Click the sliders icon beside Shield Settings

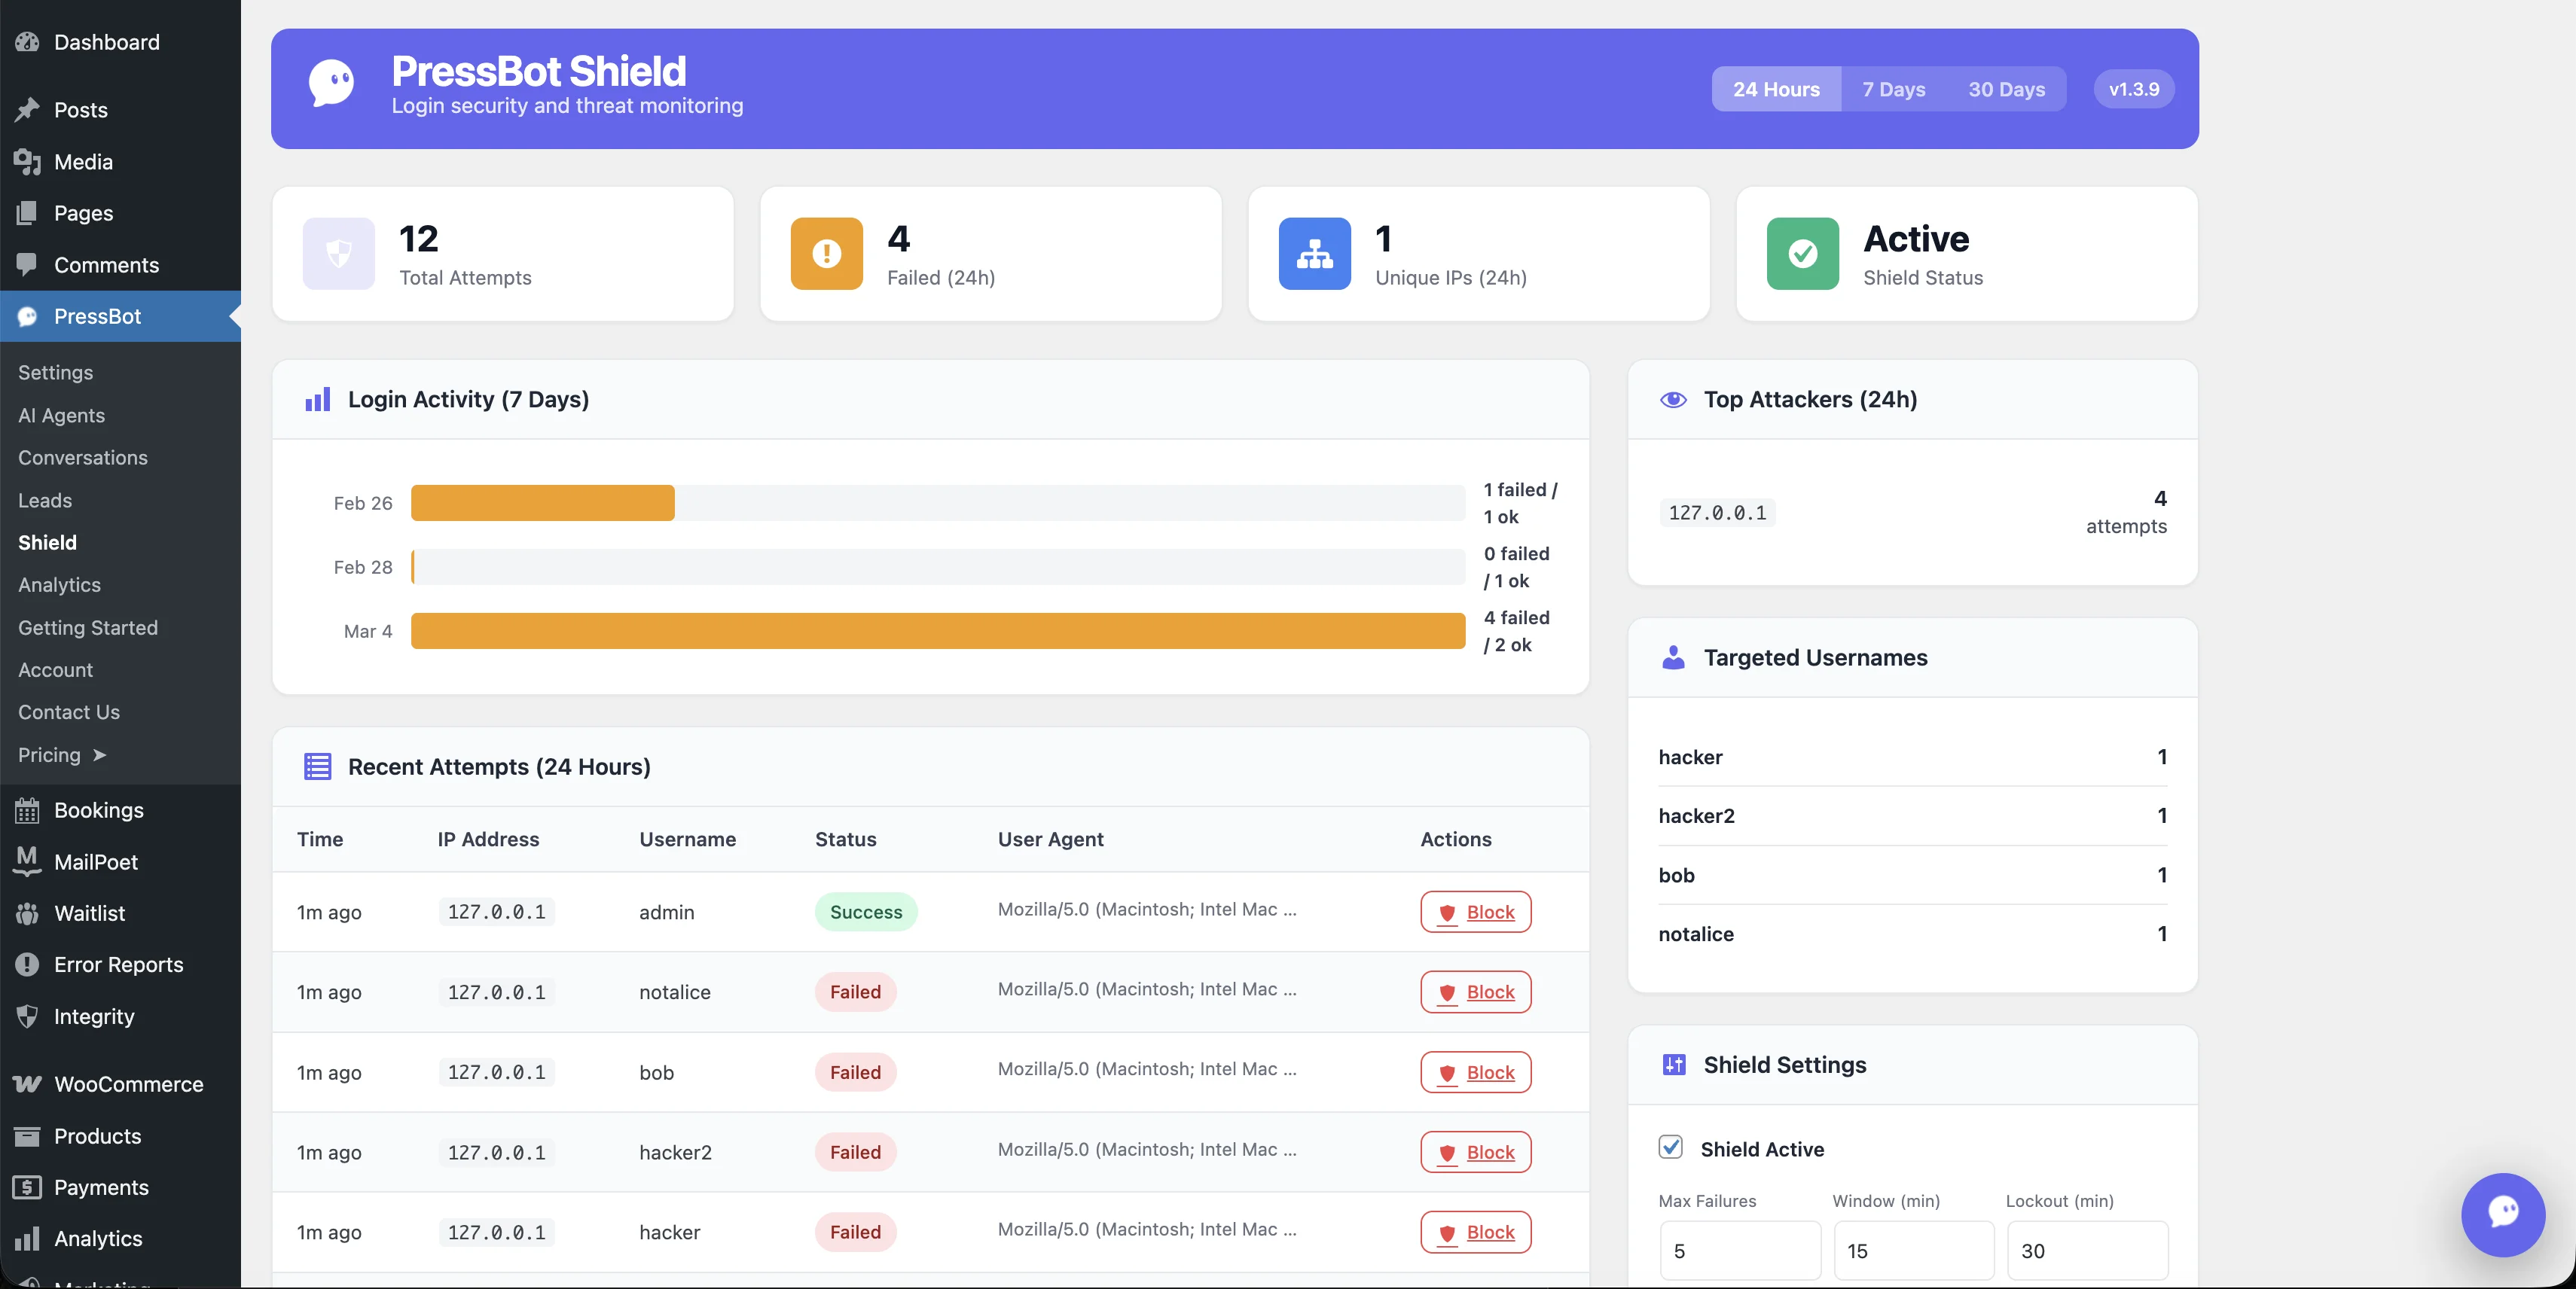pos(1672,1064)
